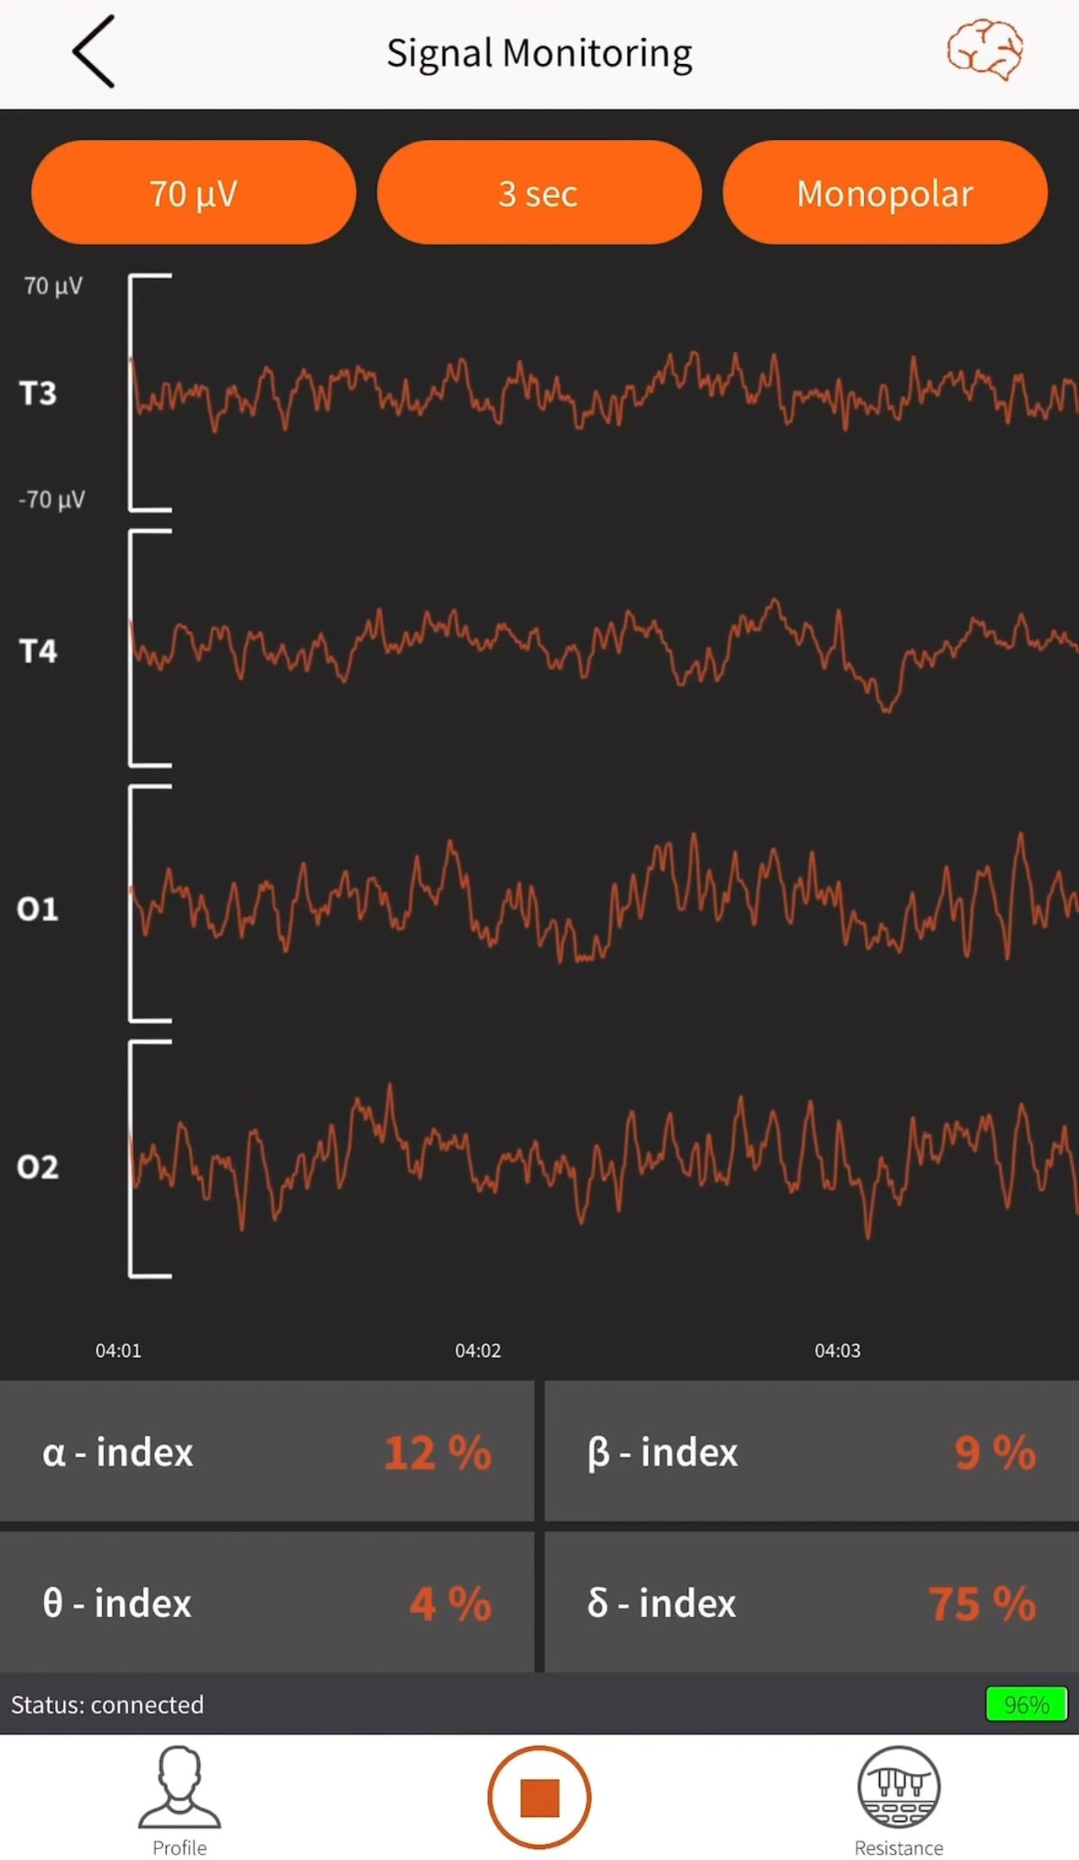Viewport: 1079px width, 1860px height.
Task: Change the 3 sec time window
Action: coord(539,193)
